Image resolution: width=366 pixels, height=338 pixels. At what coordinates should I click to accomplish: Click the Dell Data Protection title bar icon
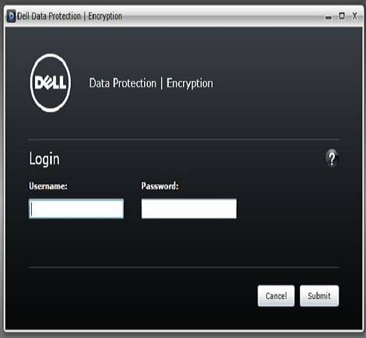coord(11,16)
